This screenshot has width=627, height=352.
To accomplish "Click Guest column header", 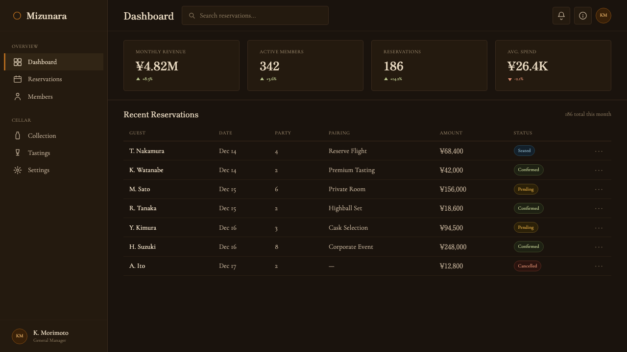I will click(x=137, y=133).
